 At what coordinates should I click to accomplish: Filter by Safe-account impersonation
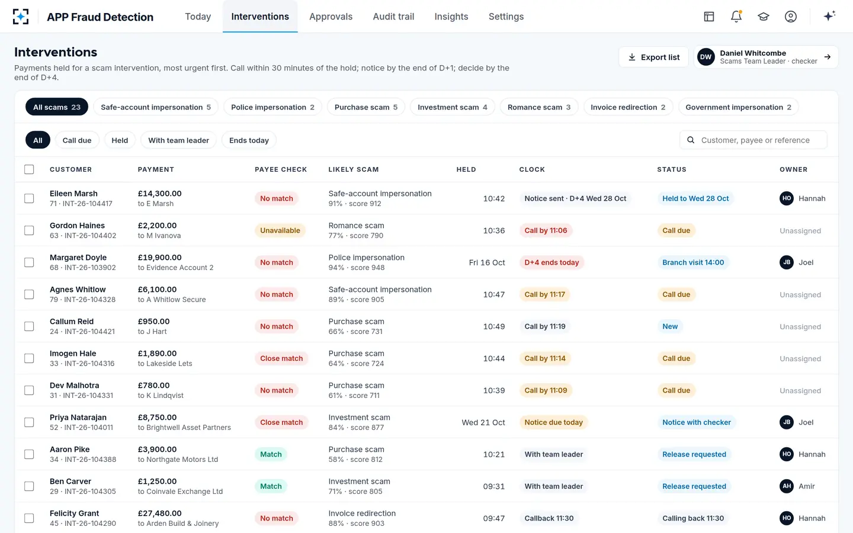click(x=156, y=107)
